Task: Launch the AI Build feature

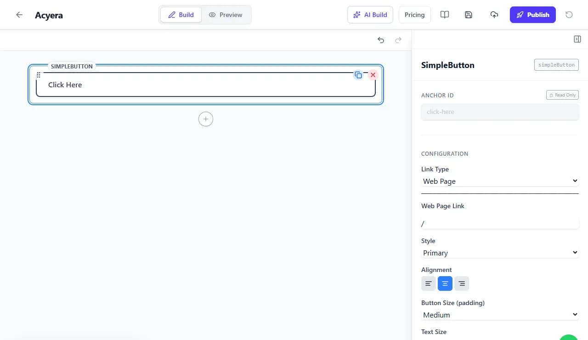Action: [x=370, y=15]
